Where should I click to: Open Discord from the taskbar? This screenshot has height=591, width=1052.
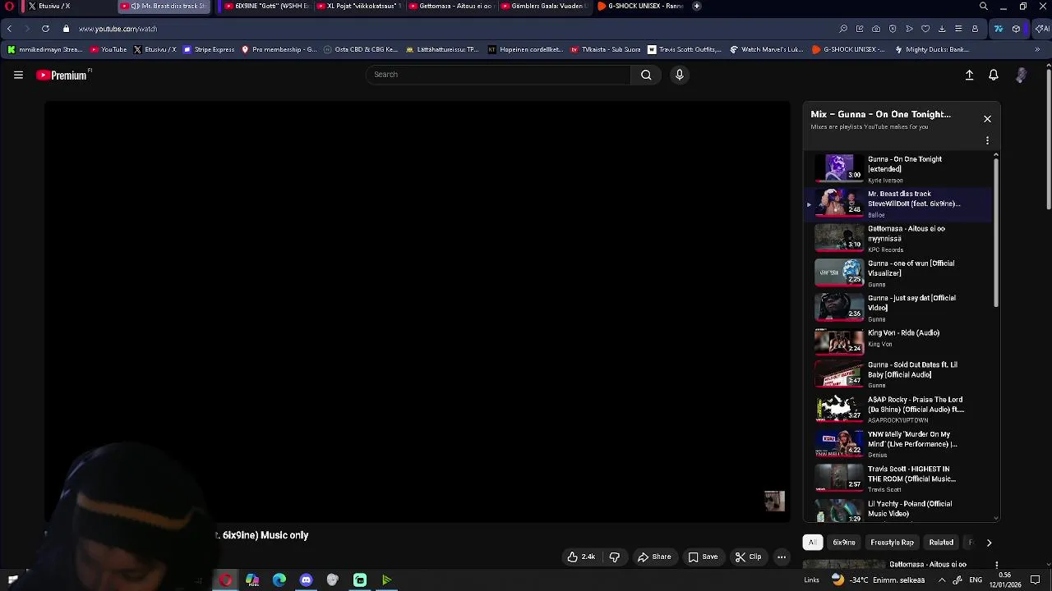[306, 580]
